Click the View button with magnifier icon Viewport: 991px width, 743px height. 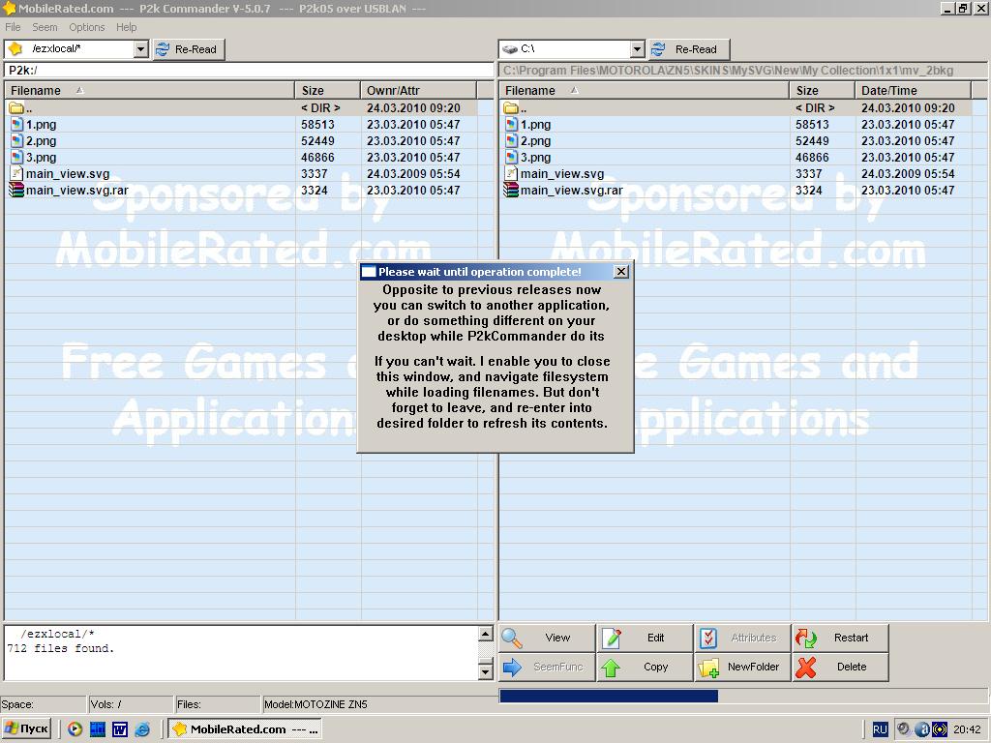tap(547, 639)
